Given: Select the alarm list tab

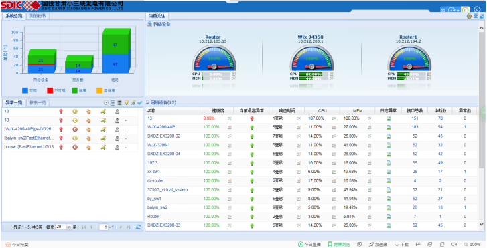Looking at the screenshot, I should coord(14,103).
